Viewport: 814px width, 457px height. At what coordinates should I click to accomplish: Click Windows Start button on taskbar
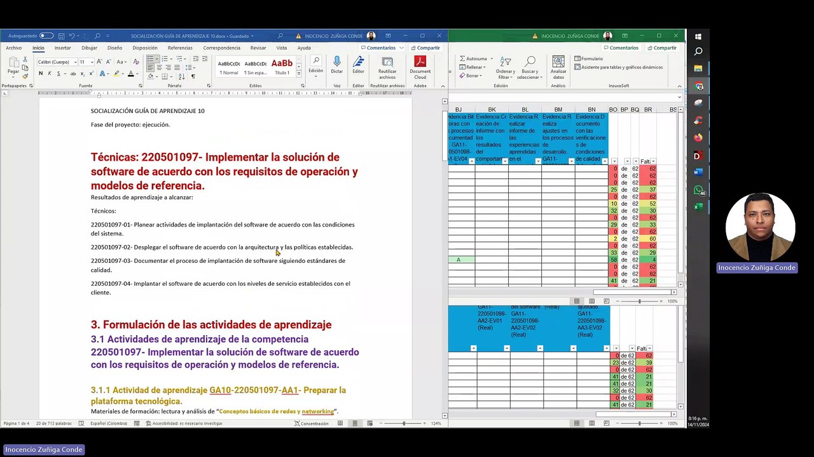(698, 37)
